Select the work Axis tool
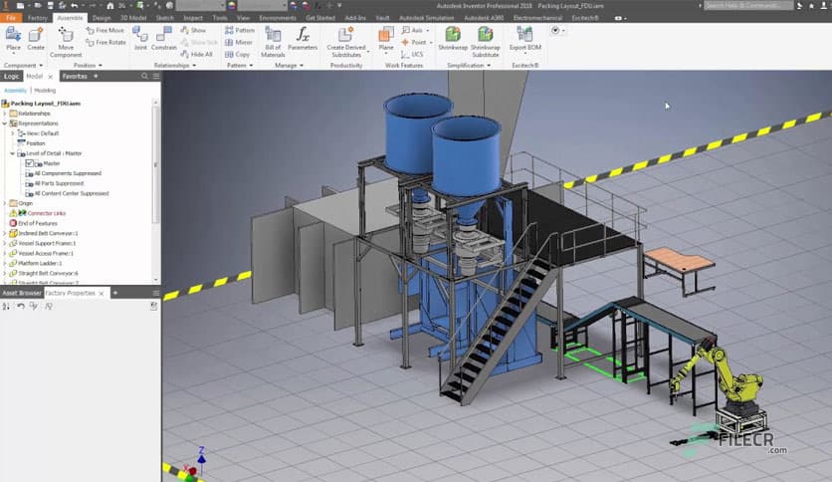 coord(413,30)
